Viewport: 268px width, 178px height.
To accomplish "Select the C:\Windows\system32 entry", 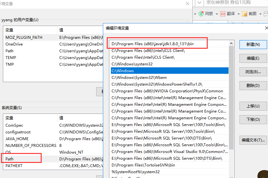I will (170, 64).
